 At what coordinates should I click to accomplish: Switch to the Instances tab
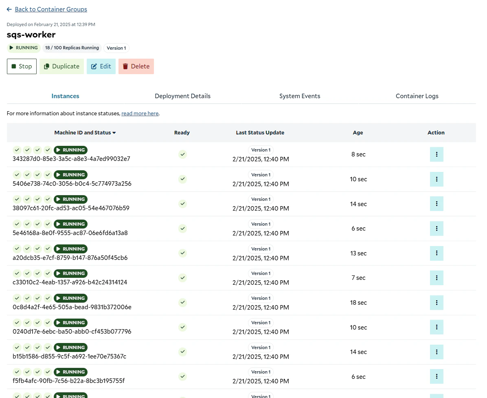(x=65, y=96)
